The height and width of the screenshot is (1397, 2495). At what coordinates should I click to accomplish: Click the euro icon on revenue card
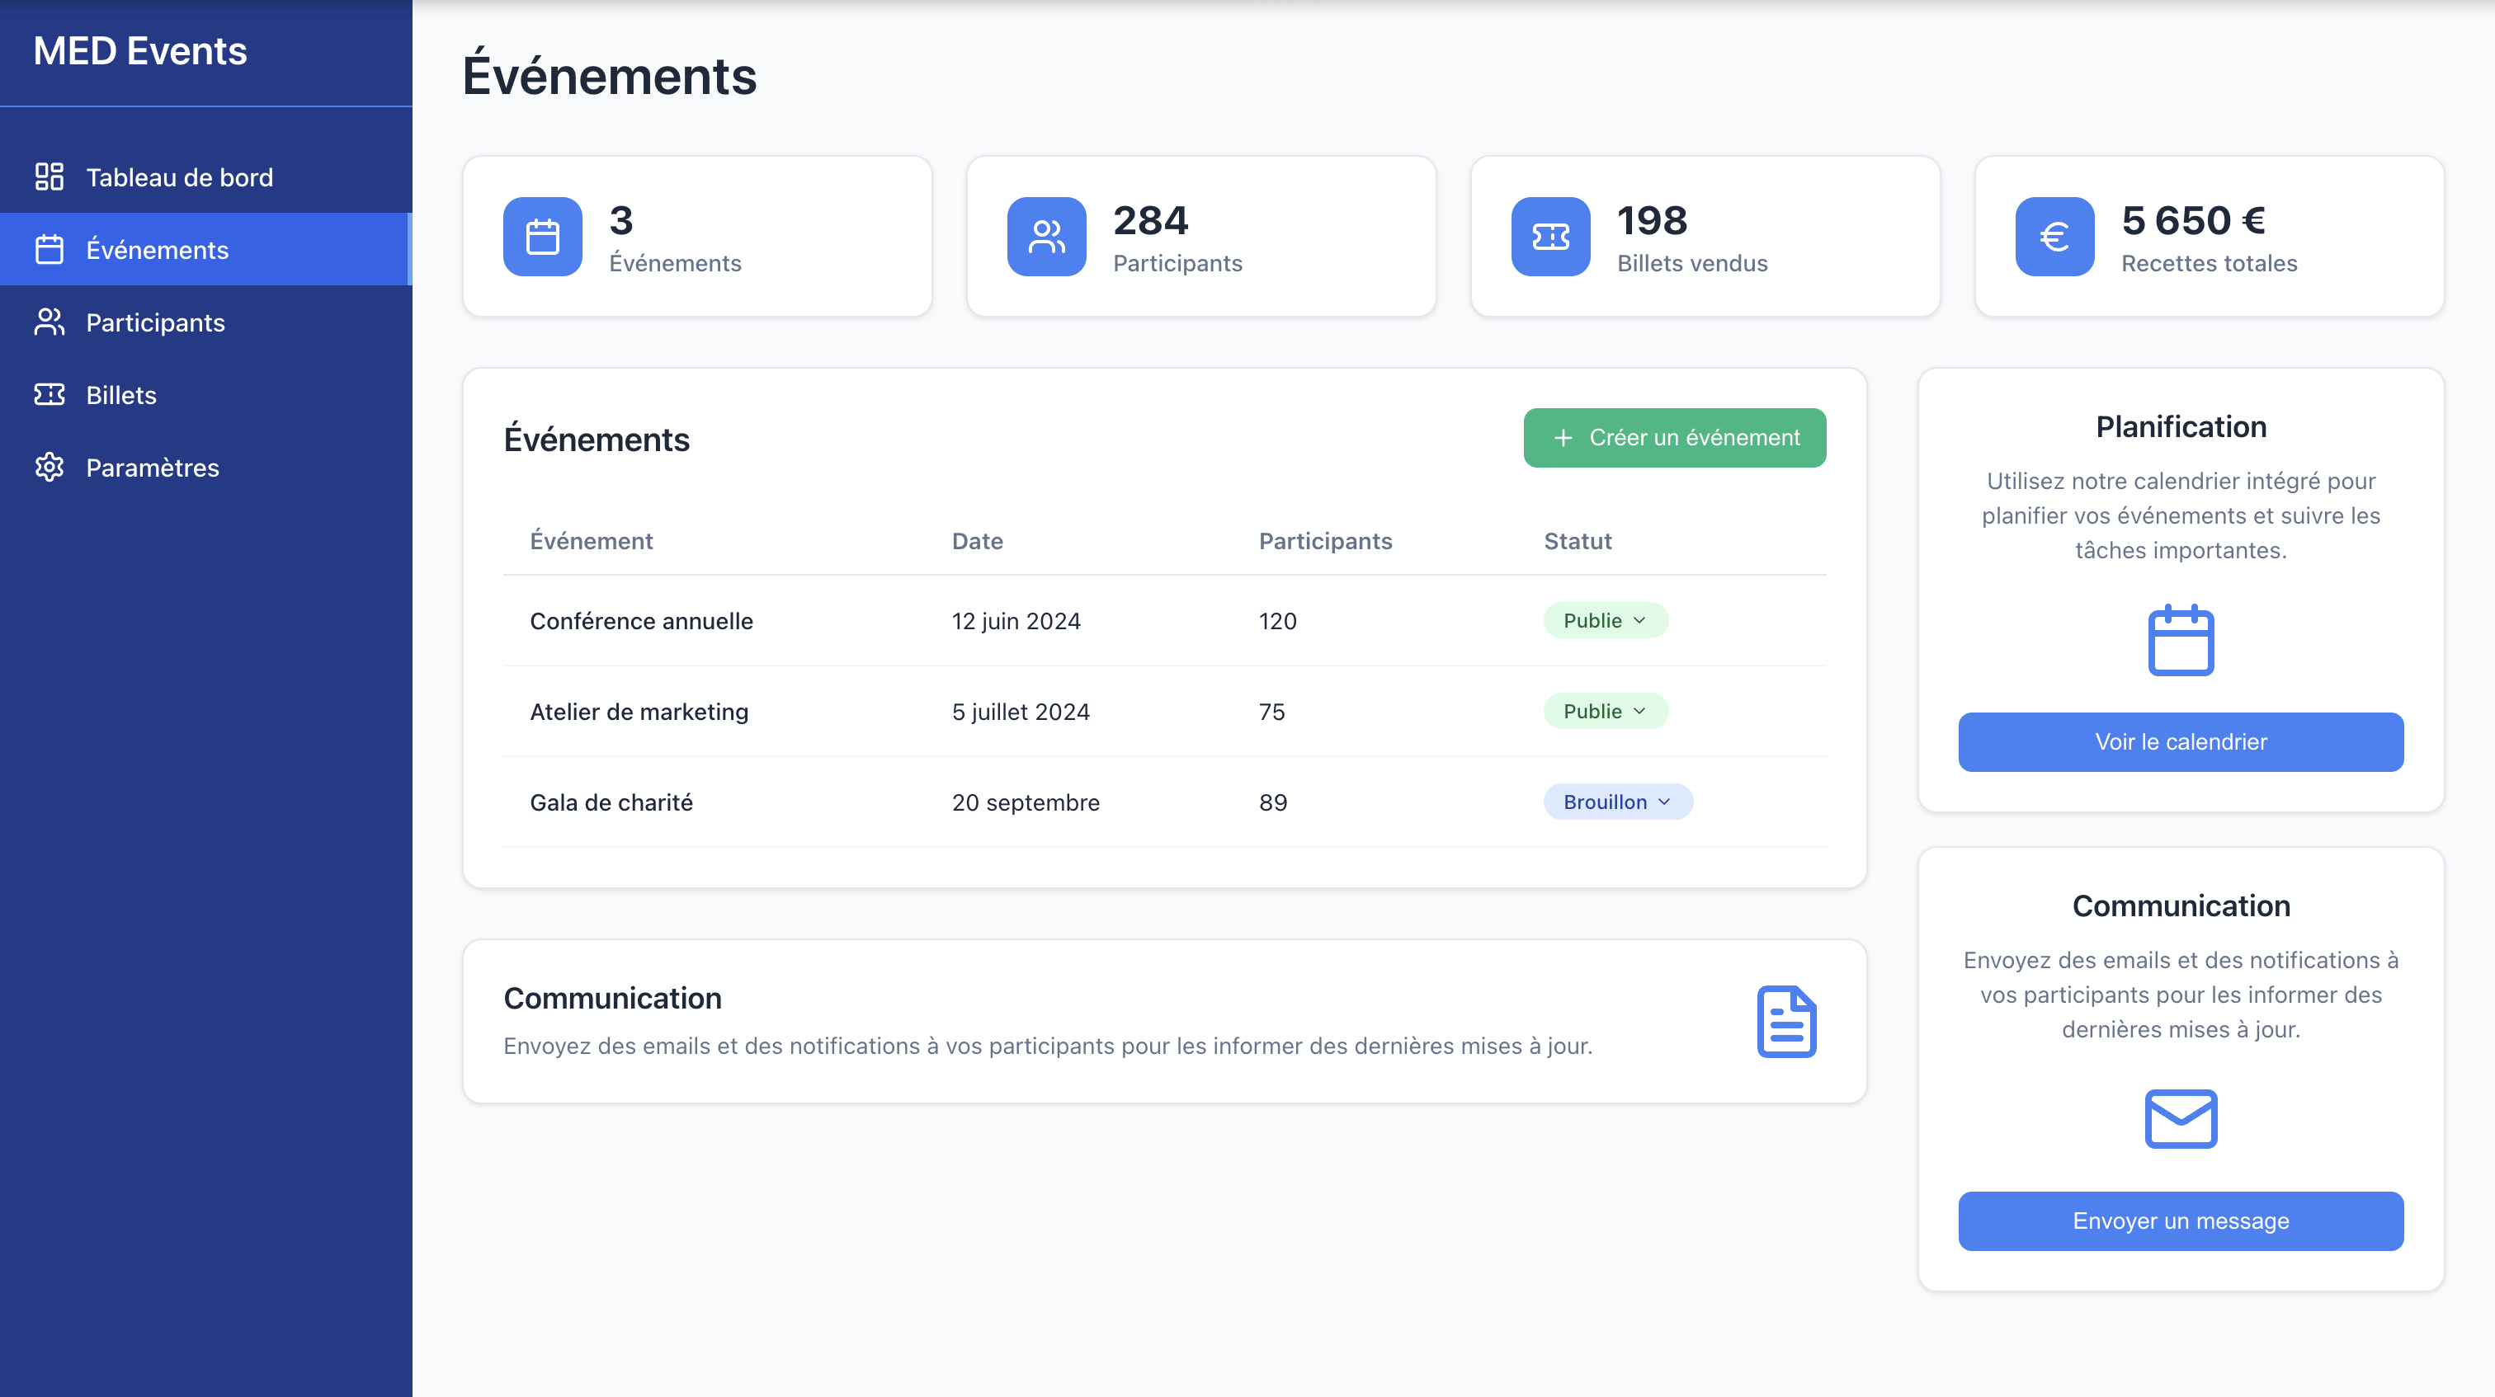pyautogui.click(x=2054, y=235)
